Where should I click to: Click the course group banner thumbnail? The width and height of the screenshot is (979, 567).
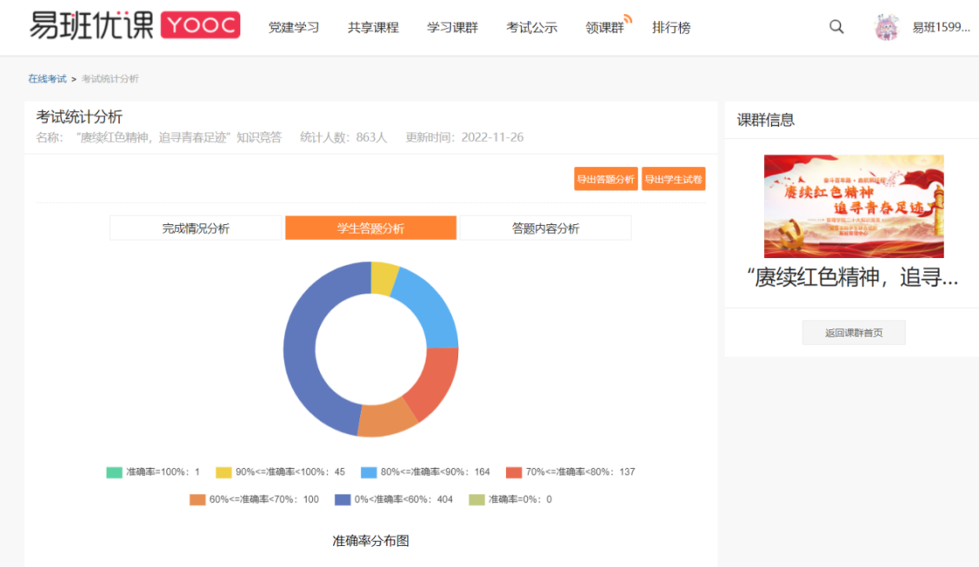(x=853, y=206)
